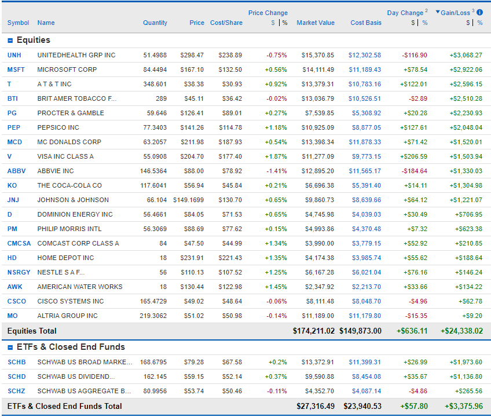
Task: Sort positions by Name column
Action: tap(46, 23)
